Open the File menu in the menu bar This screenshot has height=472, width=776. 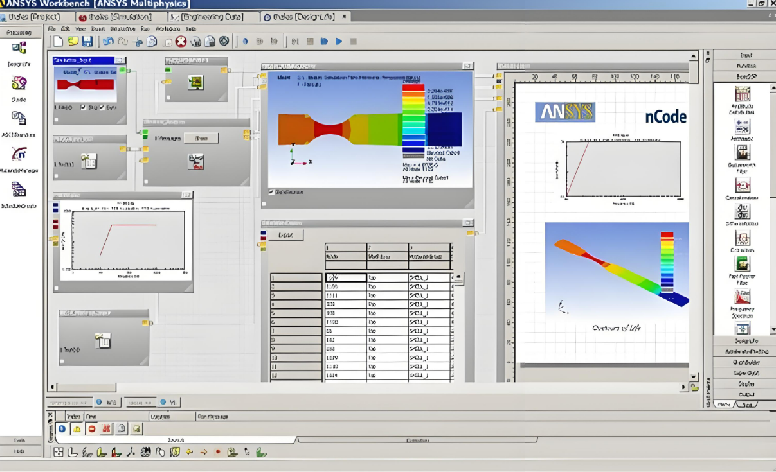[x=51, y=29]
